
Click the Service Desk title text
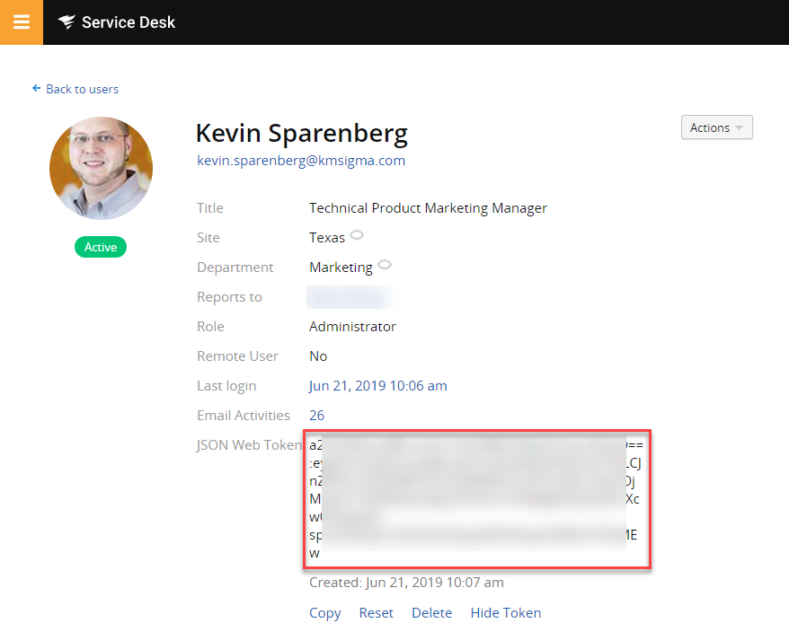(x=129, y=22)
